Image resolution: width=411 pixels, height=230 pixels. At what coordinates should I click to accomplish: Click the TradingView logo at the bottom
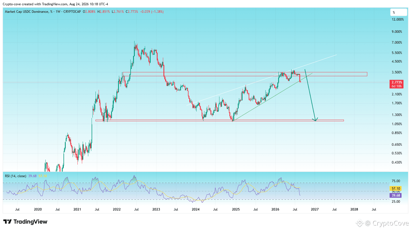[x=25, y=222]
